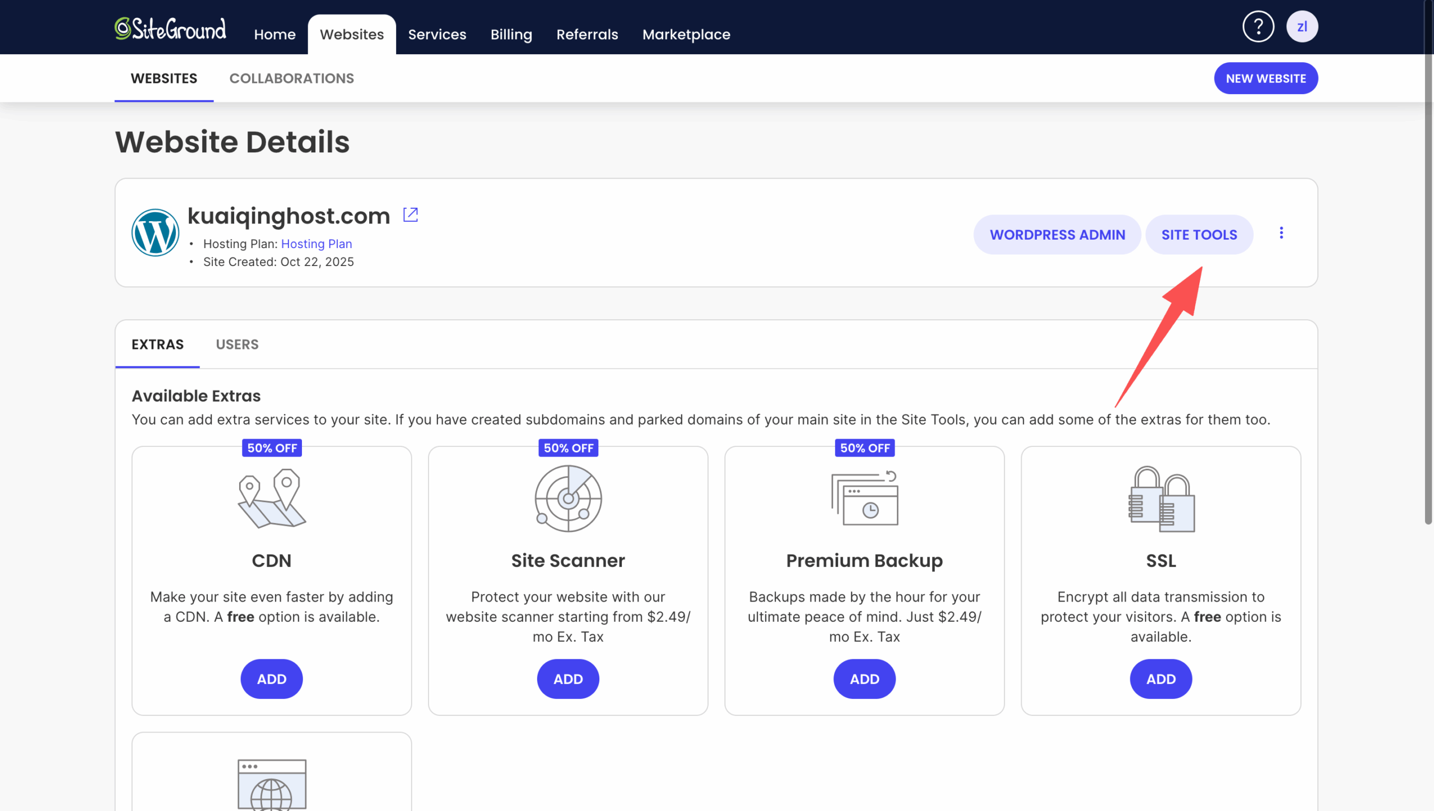Click the CDN map pins icon
1434x811 pixels.
[x=272, y=498]
